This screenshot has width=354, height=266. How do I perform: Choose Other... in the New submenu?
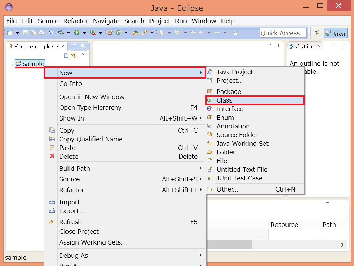[255, 189]
